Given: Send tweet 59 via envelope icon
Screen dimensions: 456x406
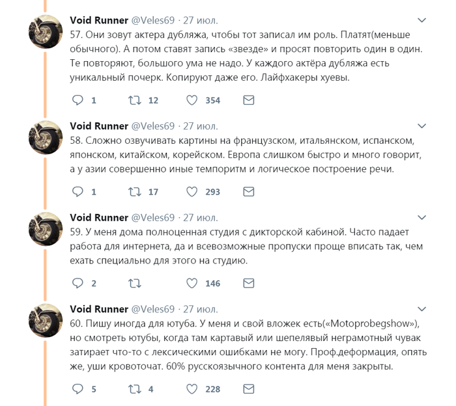Looking at the screenshot, I should click(x=248, y=284).
